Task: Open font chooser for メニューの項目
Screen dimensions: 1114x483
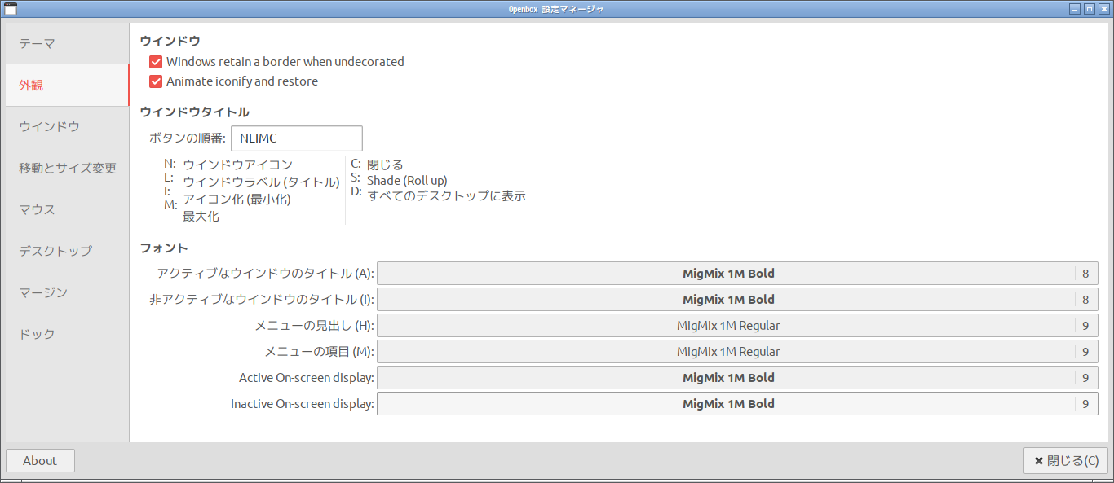Action: pyautogui.click(x=737, y=352)
